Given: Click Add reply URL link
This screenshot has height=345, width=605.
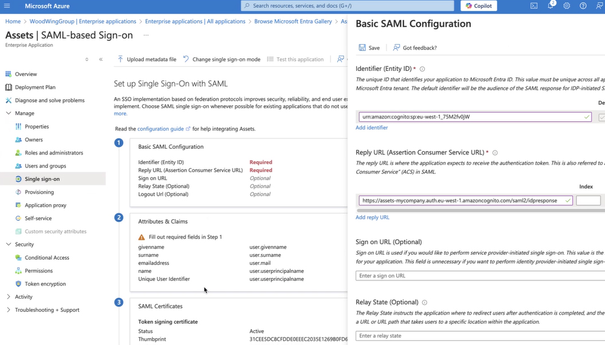Looking at the screenshot, I should [372, 217].
